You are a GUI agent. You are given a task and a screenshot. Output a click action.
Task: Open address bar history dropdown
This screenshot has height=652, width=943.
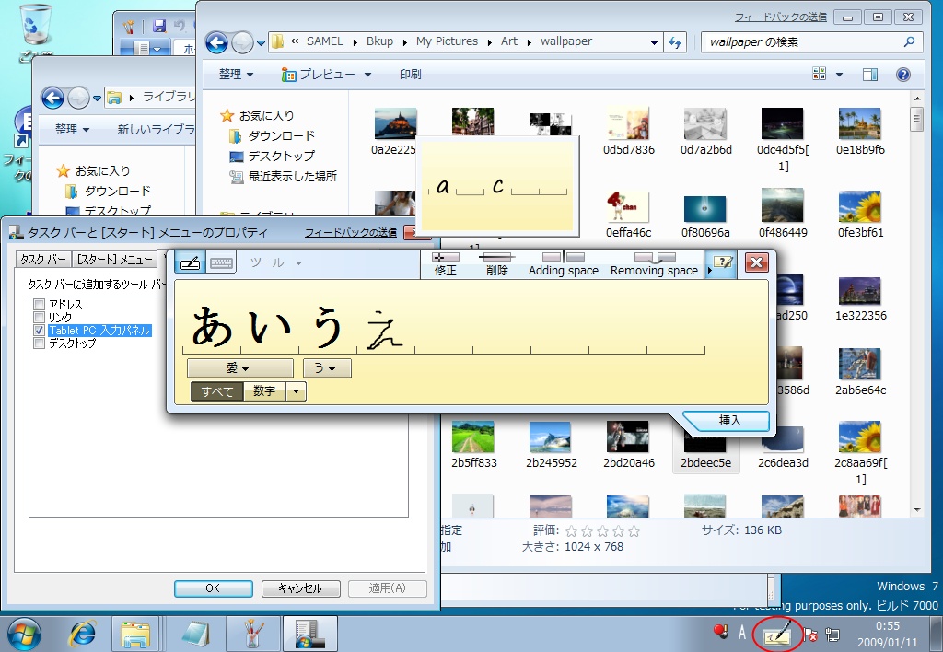pos(654,42)
